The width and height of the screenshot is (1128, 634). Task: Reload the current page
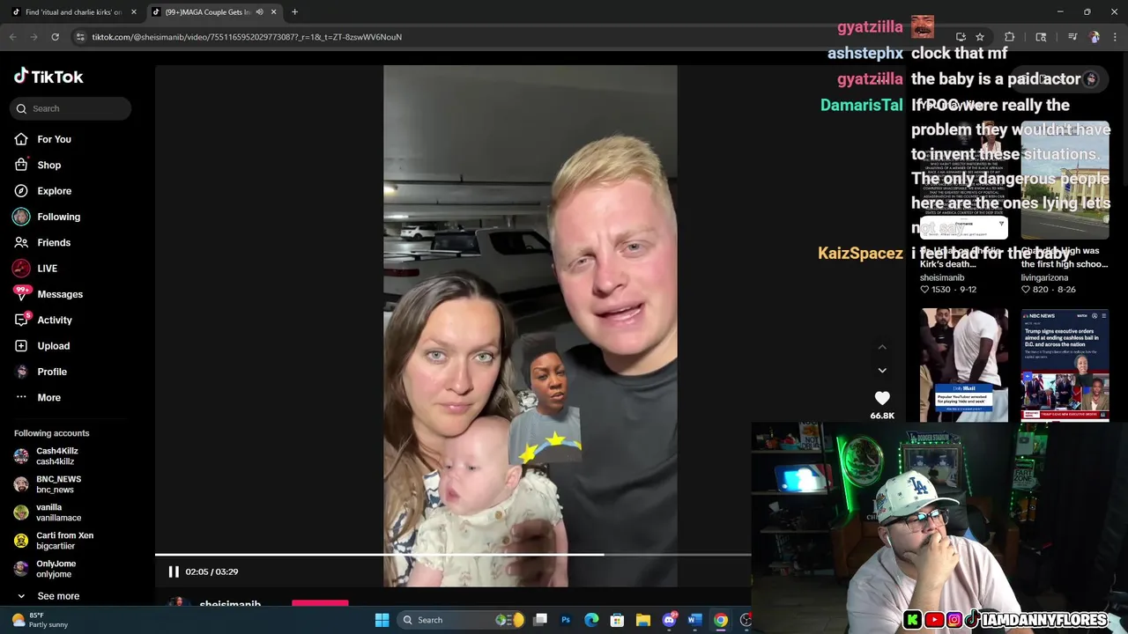(x=55, y=37)
